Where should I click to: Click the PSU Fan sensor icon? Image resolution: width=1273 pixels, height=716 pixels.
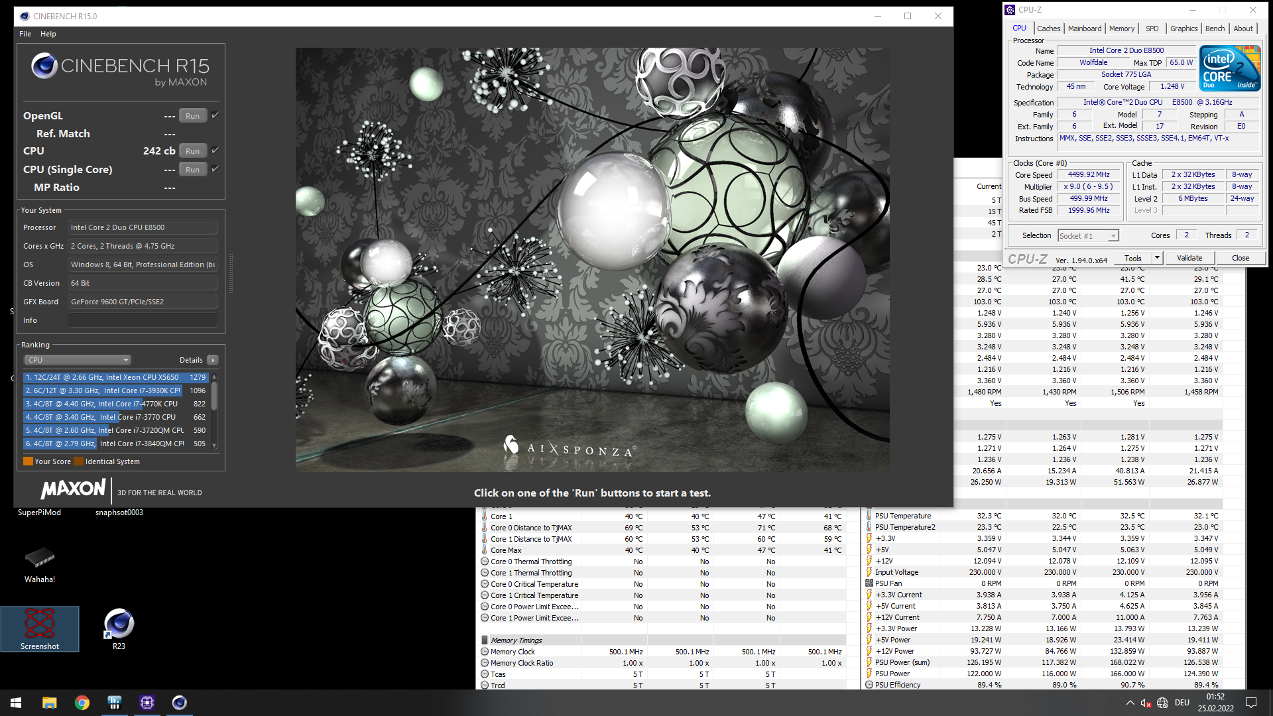coord(869,583)
